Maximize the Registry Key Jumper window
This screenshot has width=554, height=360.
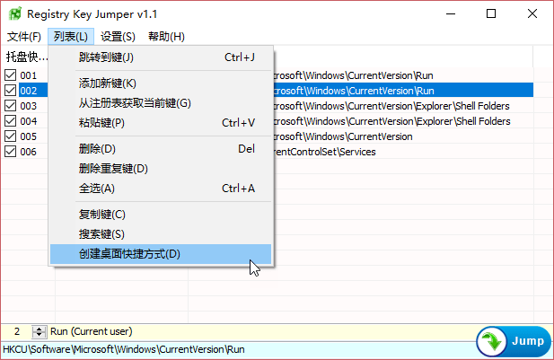click(491, 13)
